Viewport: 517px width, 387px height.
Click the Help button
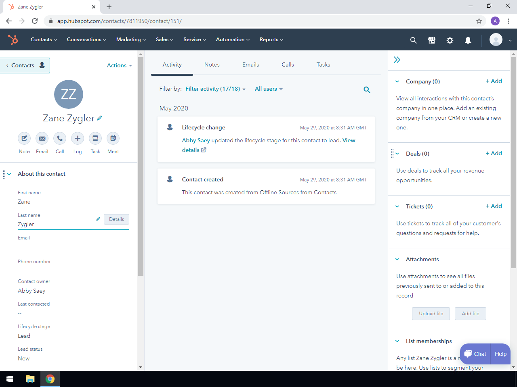point(500,354)
